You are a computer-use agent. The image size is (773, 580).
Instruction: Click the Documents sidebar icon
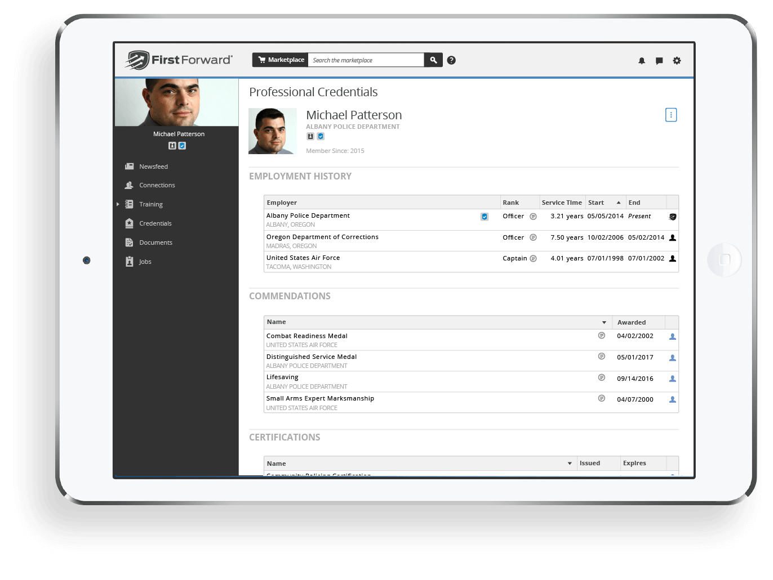[x=129, y=242]
